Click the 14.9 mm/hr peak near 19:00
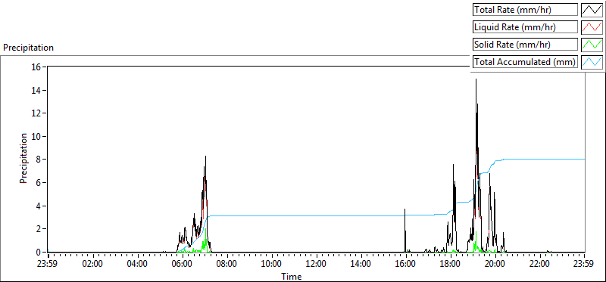 coord(476,80)
